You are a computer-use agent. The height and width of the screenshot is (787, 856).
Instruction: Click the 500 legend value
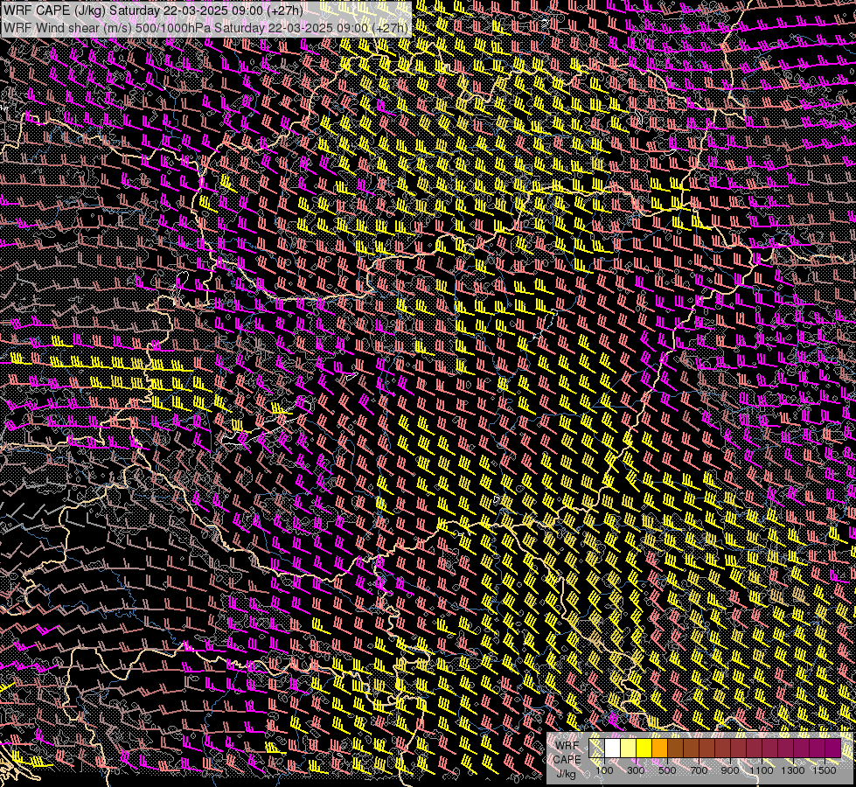(667, 770)
